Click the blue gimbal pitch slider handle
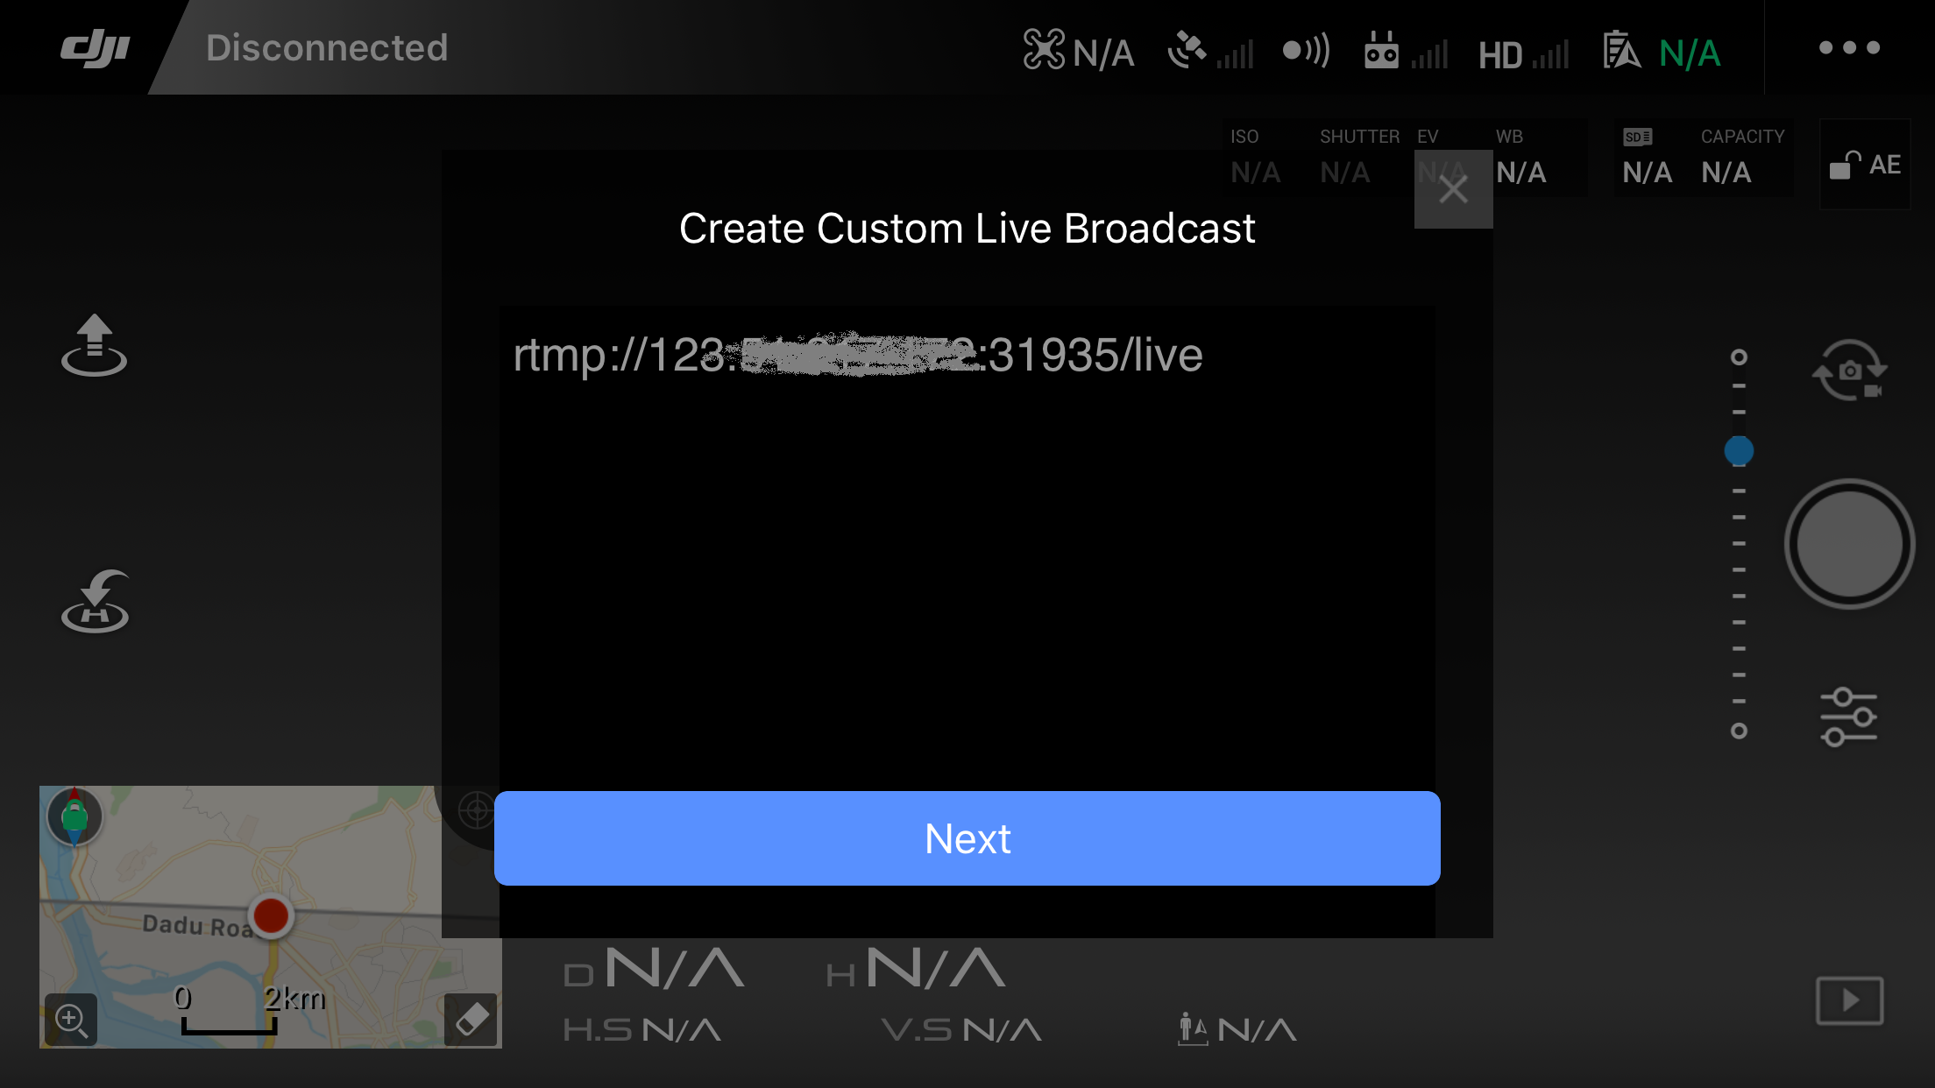This screenshot has width=1935, height=1088. click(x=1739, y=451)
